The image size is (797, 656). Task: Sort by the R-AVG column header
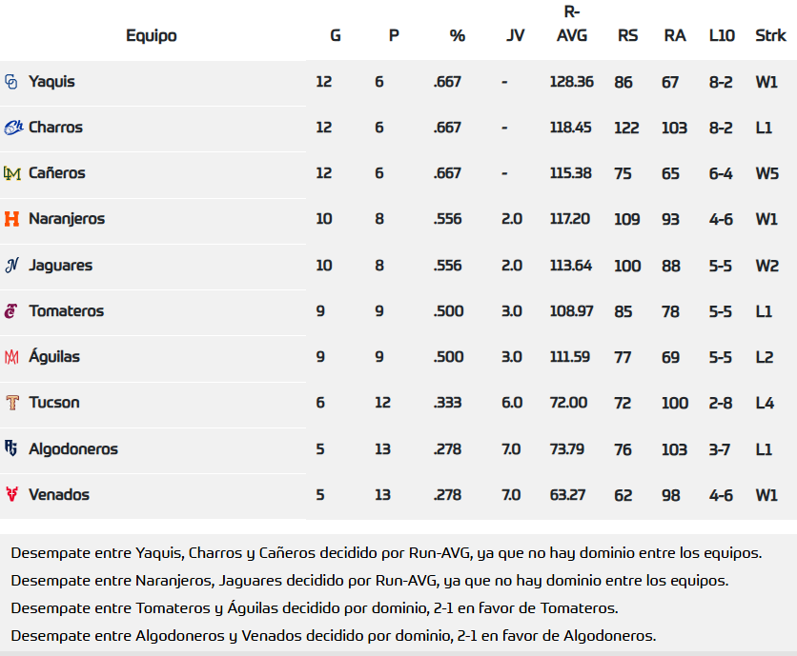(x=572, y=25)
